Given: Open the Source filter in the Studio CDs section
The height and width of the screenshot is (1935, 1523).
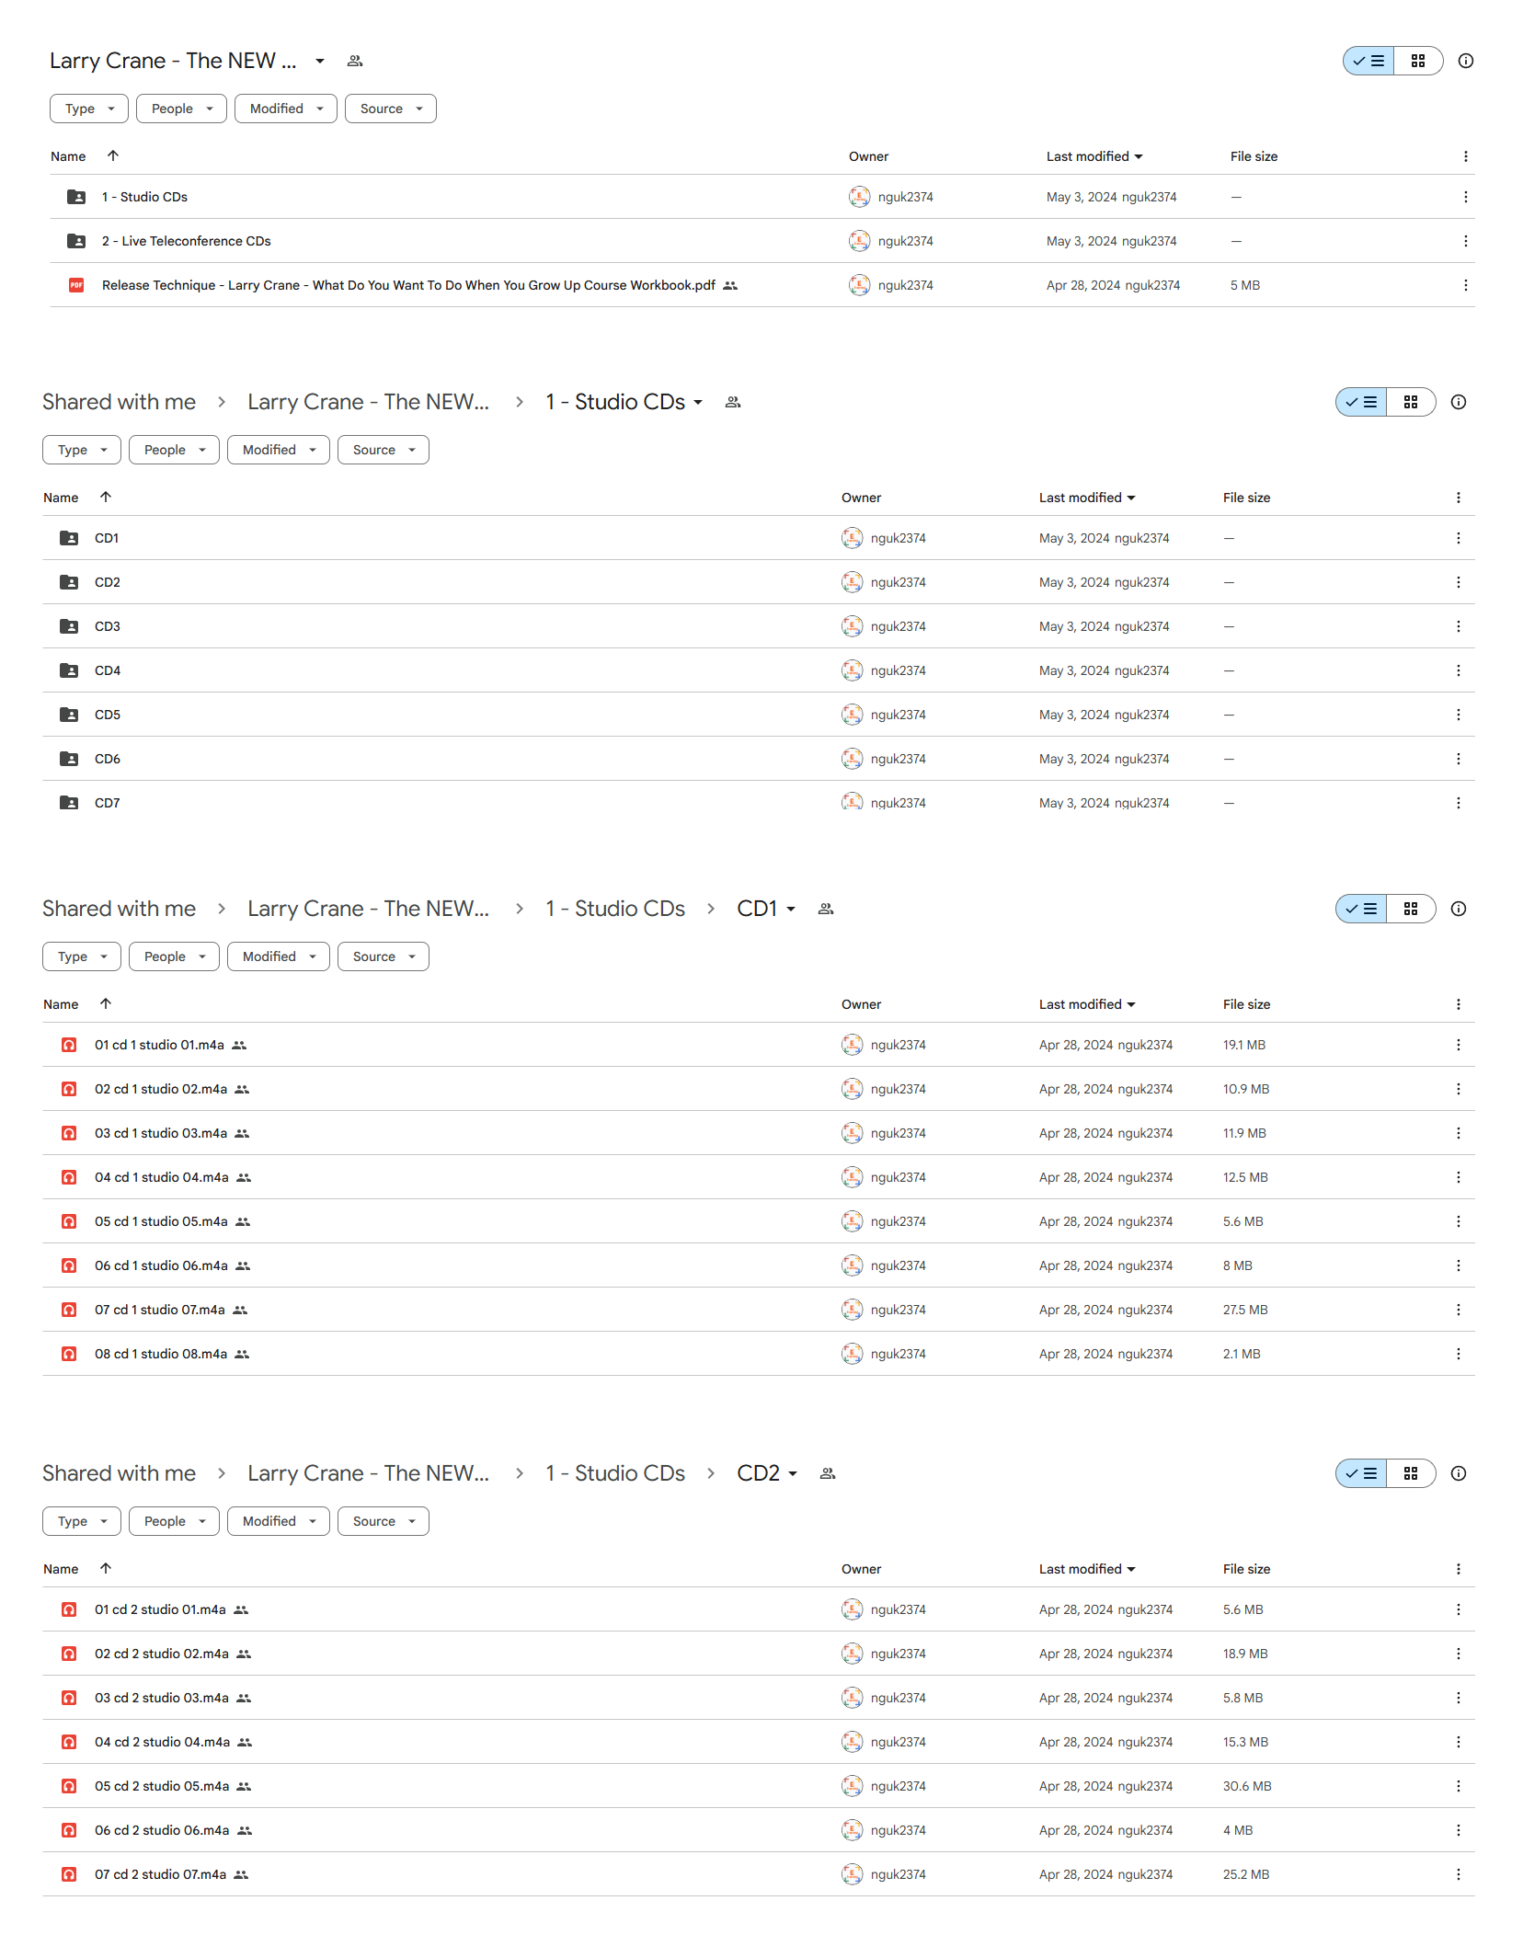Looking at the screenshot, I should tap(384, 450).
